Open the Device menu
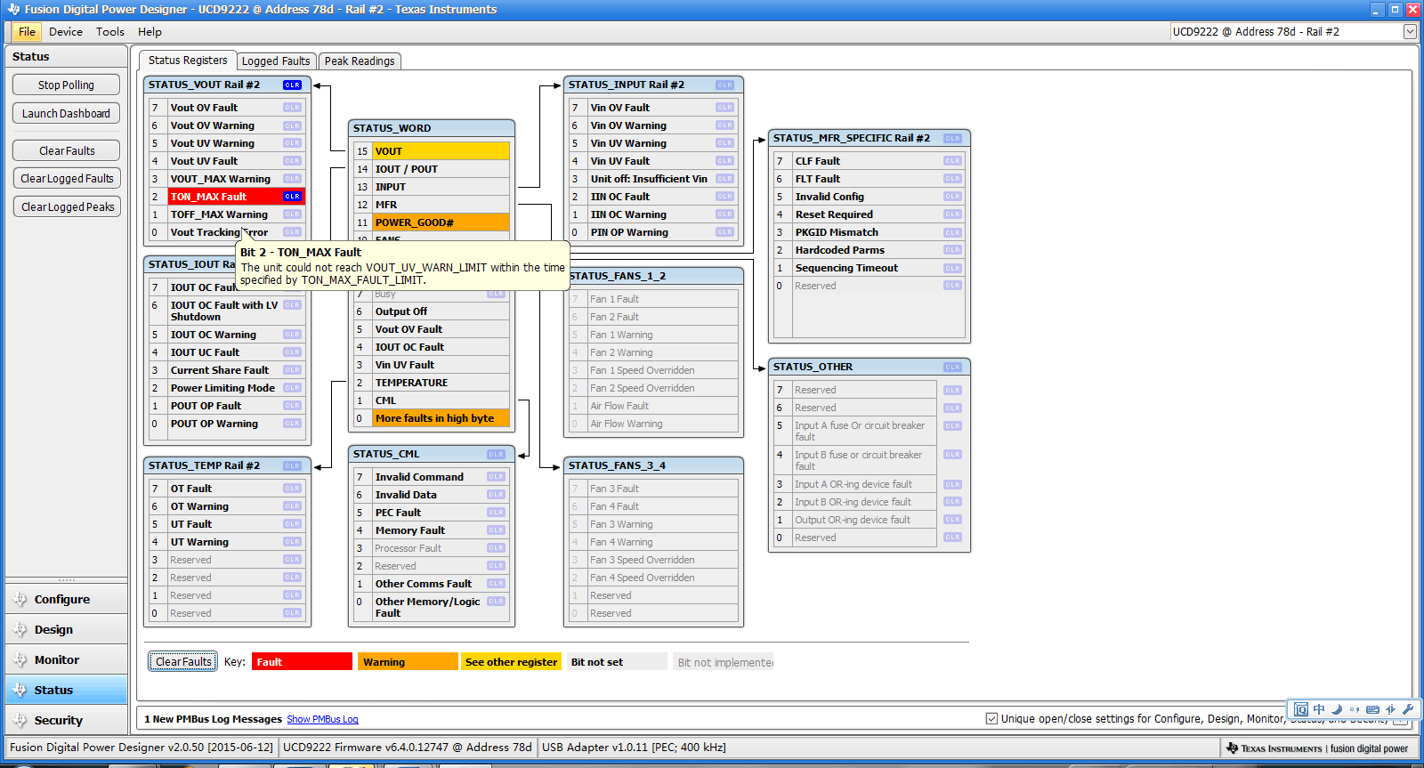1424x768 pixels. point(66,32)
